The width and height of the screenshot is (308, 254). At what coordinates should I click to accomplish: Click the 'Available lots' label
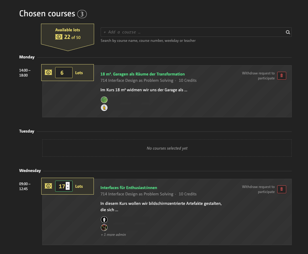point(68,30)
